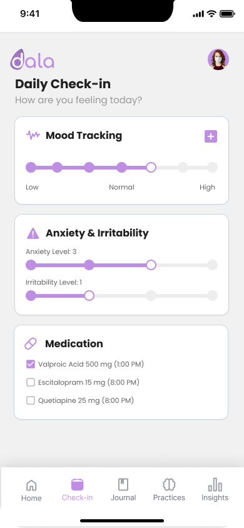244x528 pixels.
Task: Set anxiety level slider to maximum dot
Action: pos(212,265)
